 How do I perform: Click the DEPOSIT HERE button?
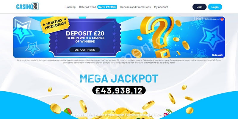[x=85, y=50]
